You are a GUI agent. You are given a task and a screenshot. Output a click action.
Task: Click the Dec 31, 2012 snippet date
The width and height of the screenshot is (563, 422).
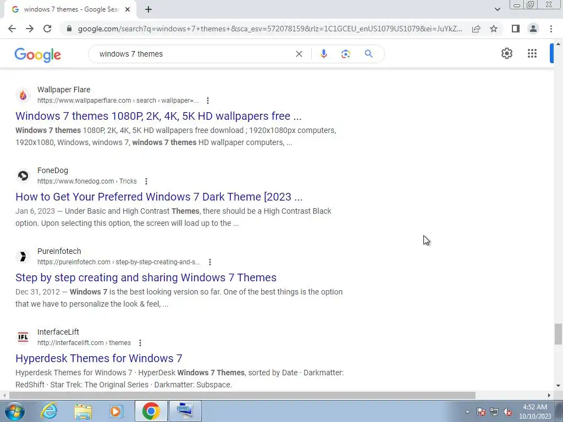pyautogui.click(x=38, y=292)
